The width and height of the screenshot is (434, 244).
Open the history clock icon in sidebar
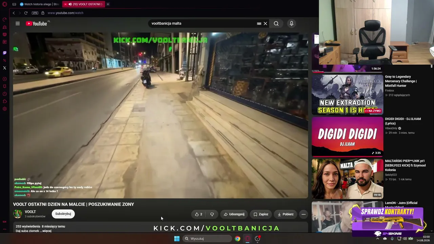click(5, 94)
